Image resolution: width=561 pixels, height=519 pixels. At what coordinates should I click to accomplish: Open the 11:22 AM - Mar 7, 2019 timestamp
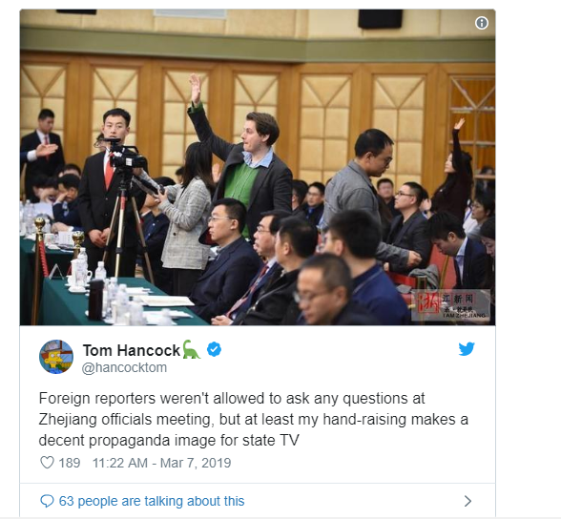(x=162, y=463)
